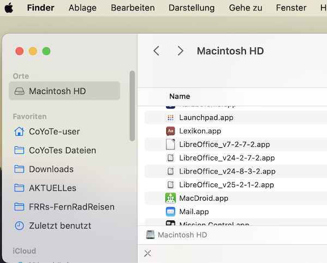Open Zuletzt benutzt in sidebar

[x=64, y=226]
